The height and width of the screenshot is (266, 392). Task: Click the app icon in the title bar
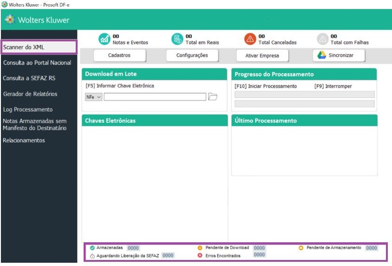[x=5, y=4]
